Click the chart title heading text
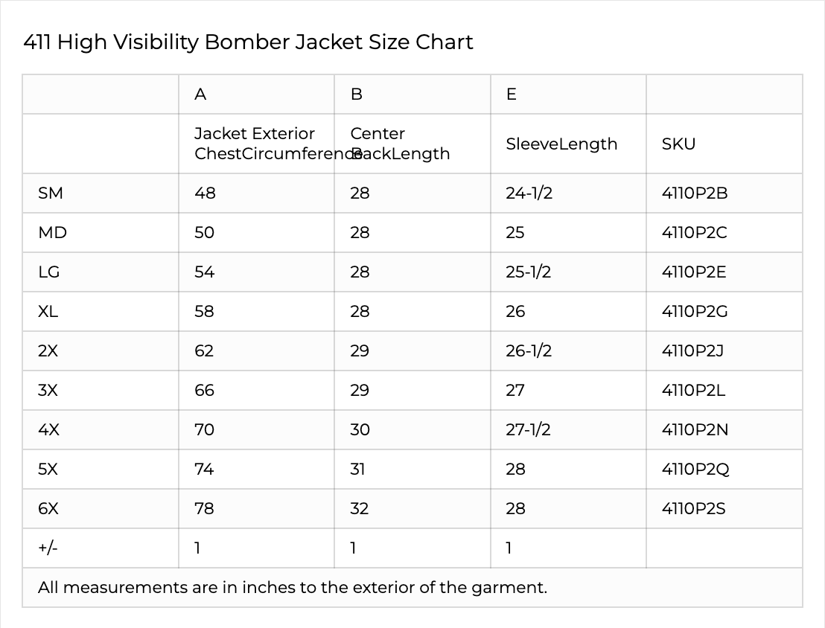825x628 pixels. coord(248,42)
